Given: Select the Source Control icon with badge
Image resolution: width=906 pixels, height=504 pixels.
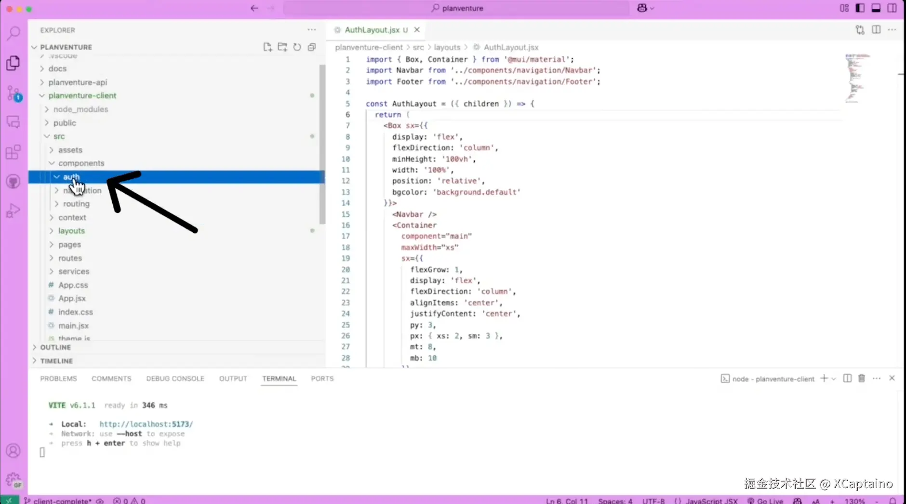Looking at the screenshot, I should [x=13, y=93].
